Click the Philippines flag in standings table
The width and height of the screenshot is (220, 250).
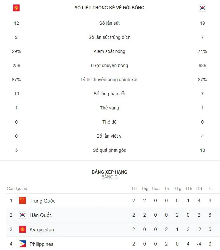point(22,244)
